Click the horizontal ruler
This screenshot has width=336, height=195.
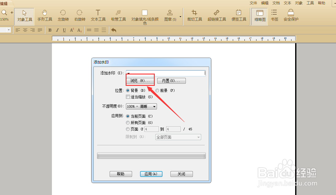click(174, 39)
